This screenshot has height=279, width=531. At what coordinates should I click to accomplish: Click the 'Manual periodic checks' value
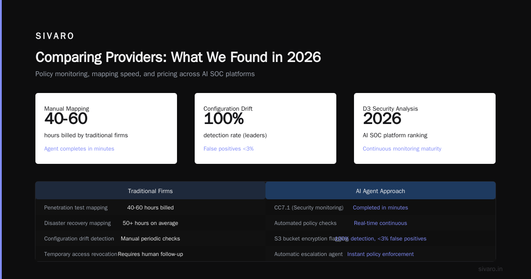[x=150, y=239]
